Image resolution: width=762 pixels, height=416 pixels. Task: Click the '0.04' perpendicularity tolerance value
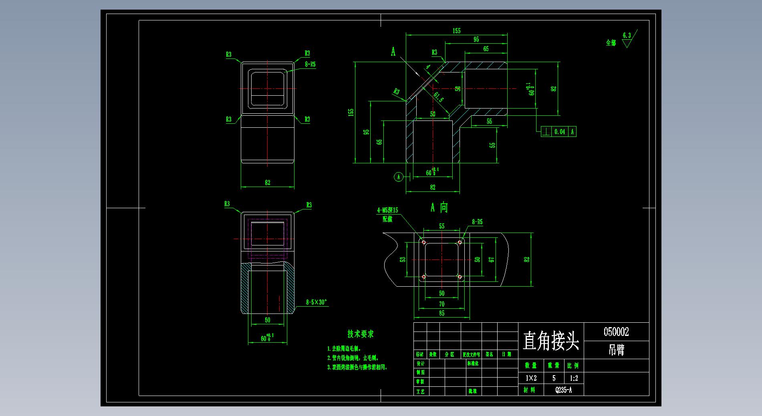[x=560, y=131]
